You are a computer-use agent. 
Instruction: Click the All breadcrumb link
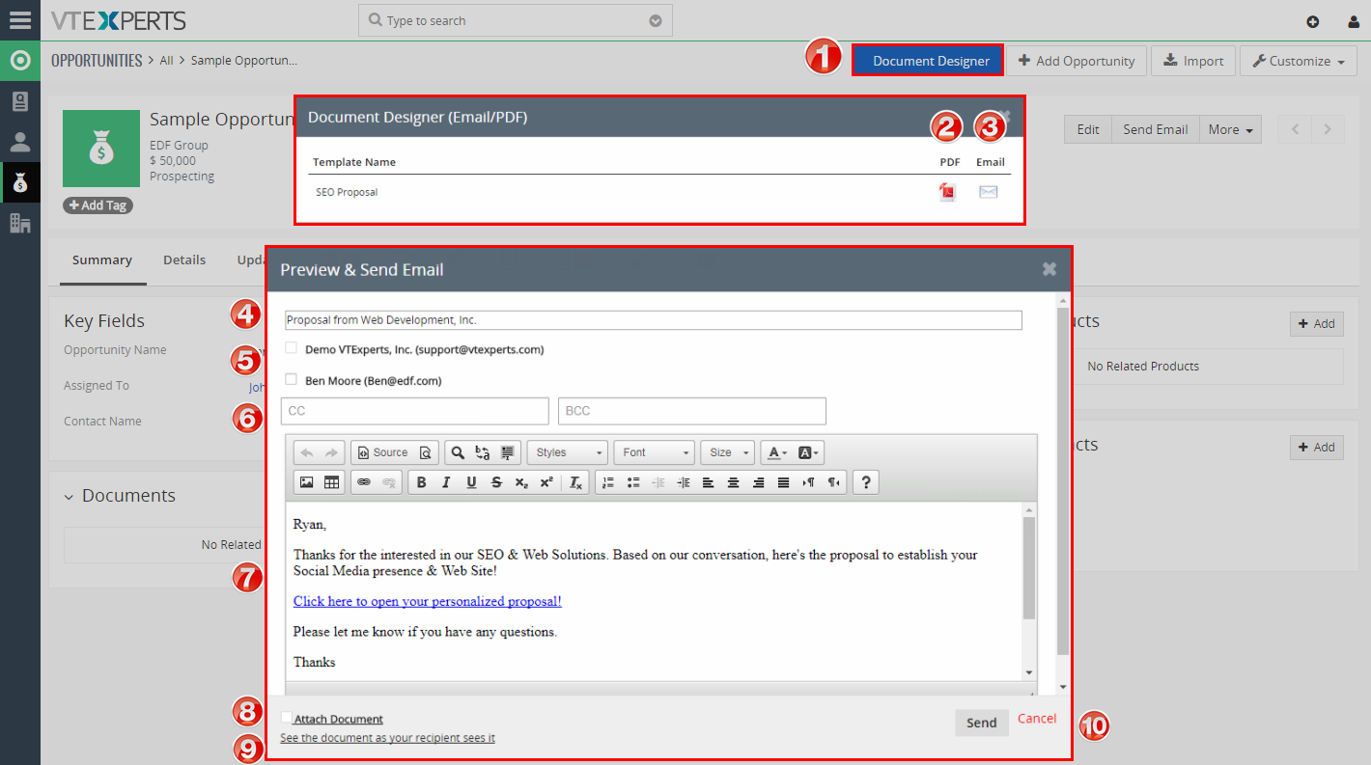click(167, 60)
